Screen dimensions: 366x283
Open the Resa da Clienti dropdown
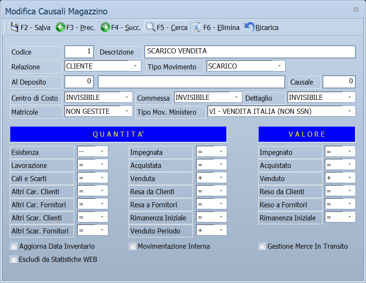coord(221,191)
